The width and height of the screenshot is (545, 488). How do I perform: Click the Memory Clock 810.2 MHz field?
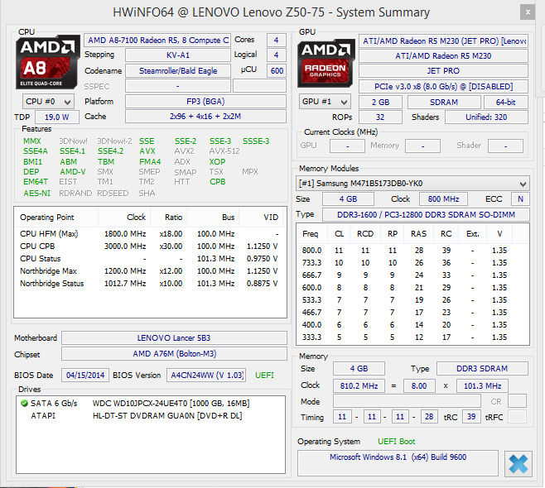click(359, 385)
